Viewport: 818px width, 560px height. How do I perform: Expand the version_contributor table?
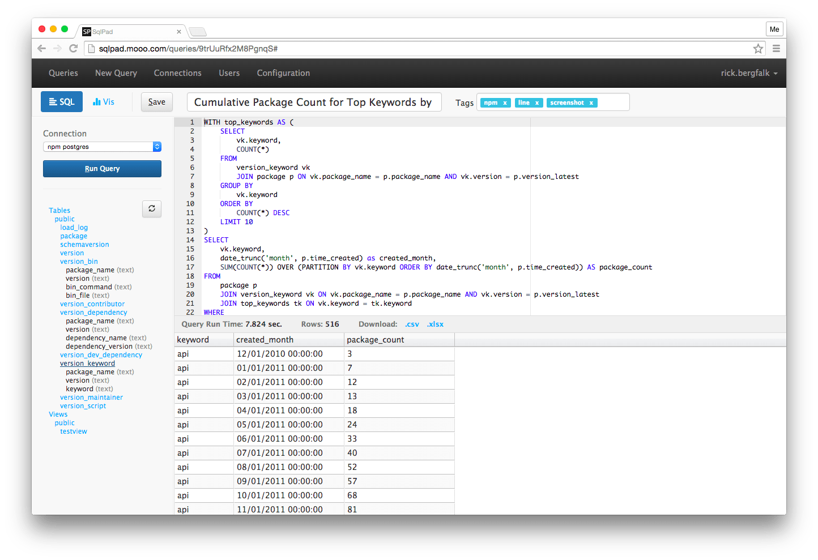[x=92, y=304]
